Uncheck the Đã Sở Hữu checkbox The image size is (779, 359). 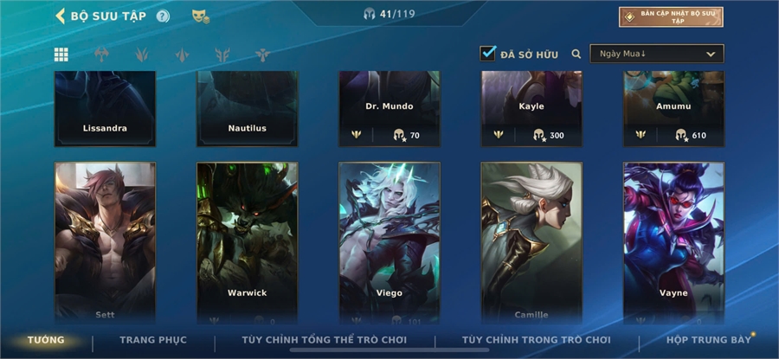(x=488, y=54)
